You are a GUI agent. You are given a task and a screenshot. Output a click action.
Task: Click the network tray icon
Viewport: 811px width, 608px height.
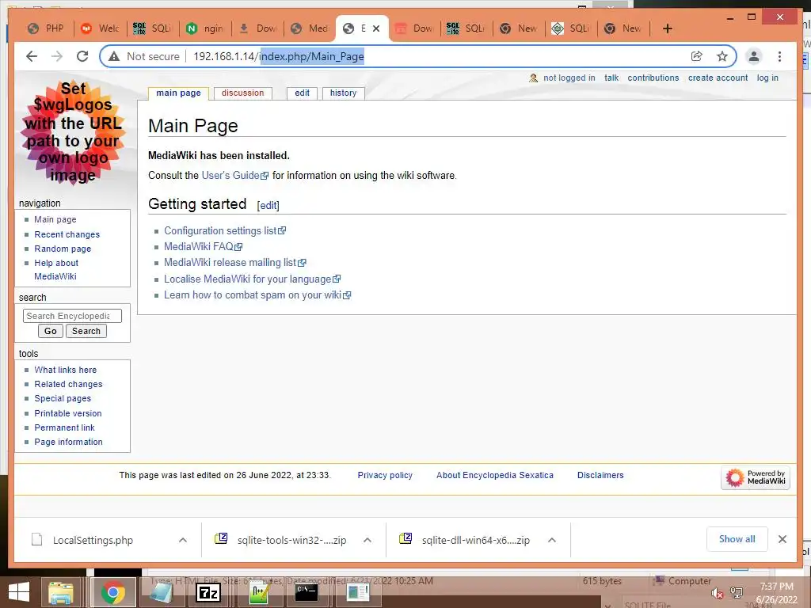click(x=737, y=593)
